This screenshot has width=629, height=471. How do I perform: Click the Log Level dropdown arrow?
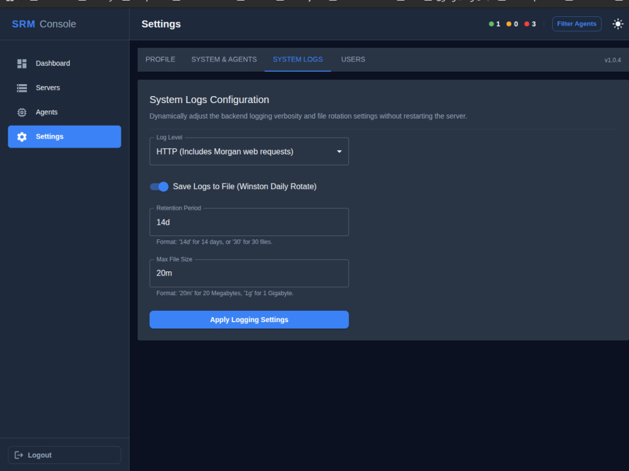[x=340, y=152]
